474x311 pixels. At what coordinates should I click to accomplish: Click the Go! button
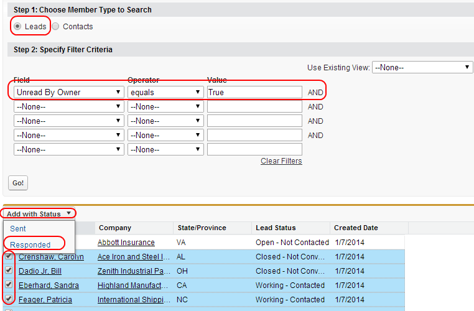[18, 183]
